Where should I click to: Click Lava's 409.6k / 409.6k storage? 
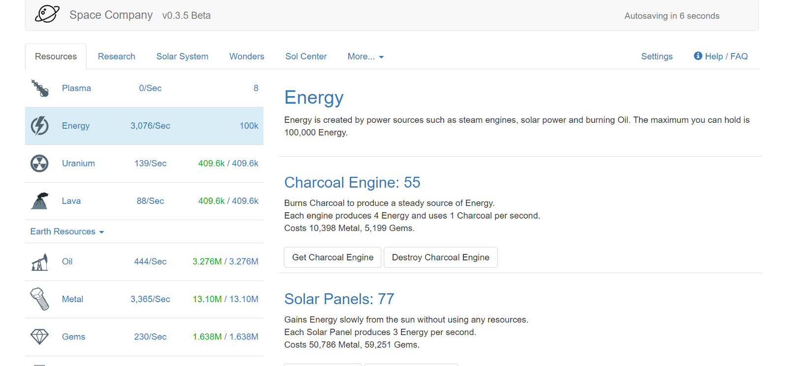(x=228, y=201)
